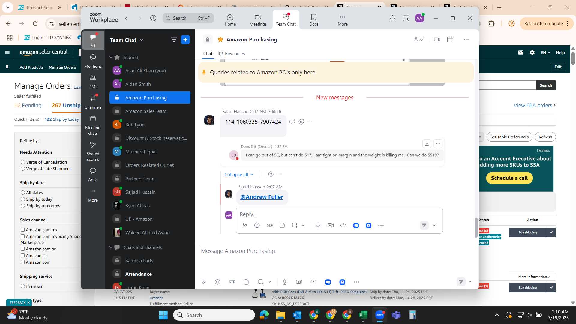This screenshot has width=576, height=324.
Task: Switch to the Resources tab
Action: point(232,54)
